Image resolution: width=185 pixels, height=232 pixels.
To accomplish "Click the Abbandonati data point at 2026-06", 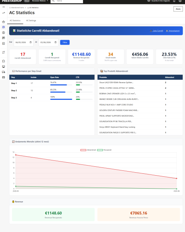I will coord(176,179).
